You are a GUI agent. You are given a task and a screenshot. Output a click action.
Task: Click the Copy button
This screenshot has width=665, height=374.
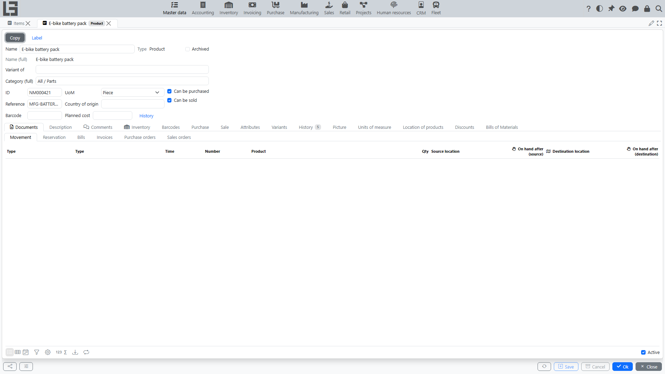pyautogui.click(x=15, y=38)
